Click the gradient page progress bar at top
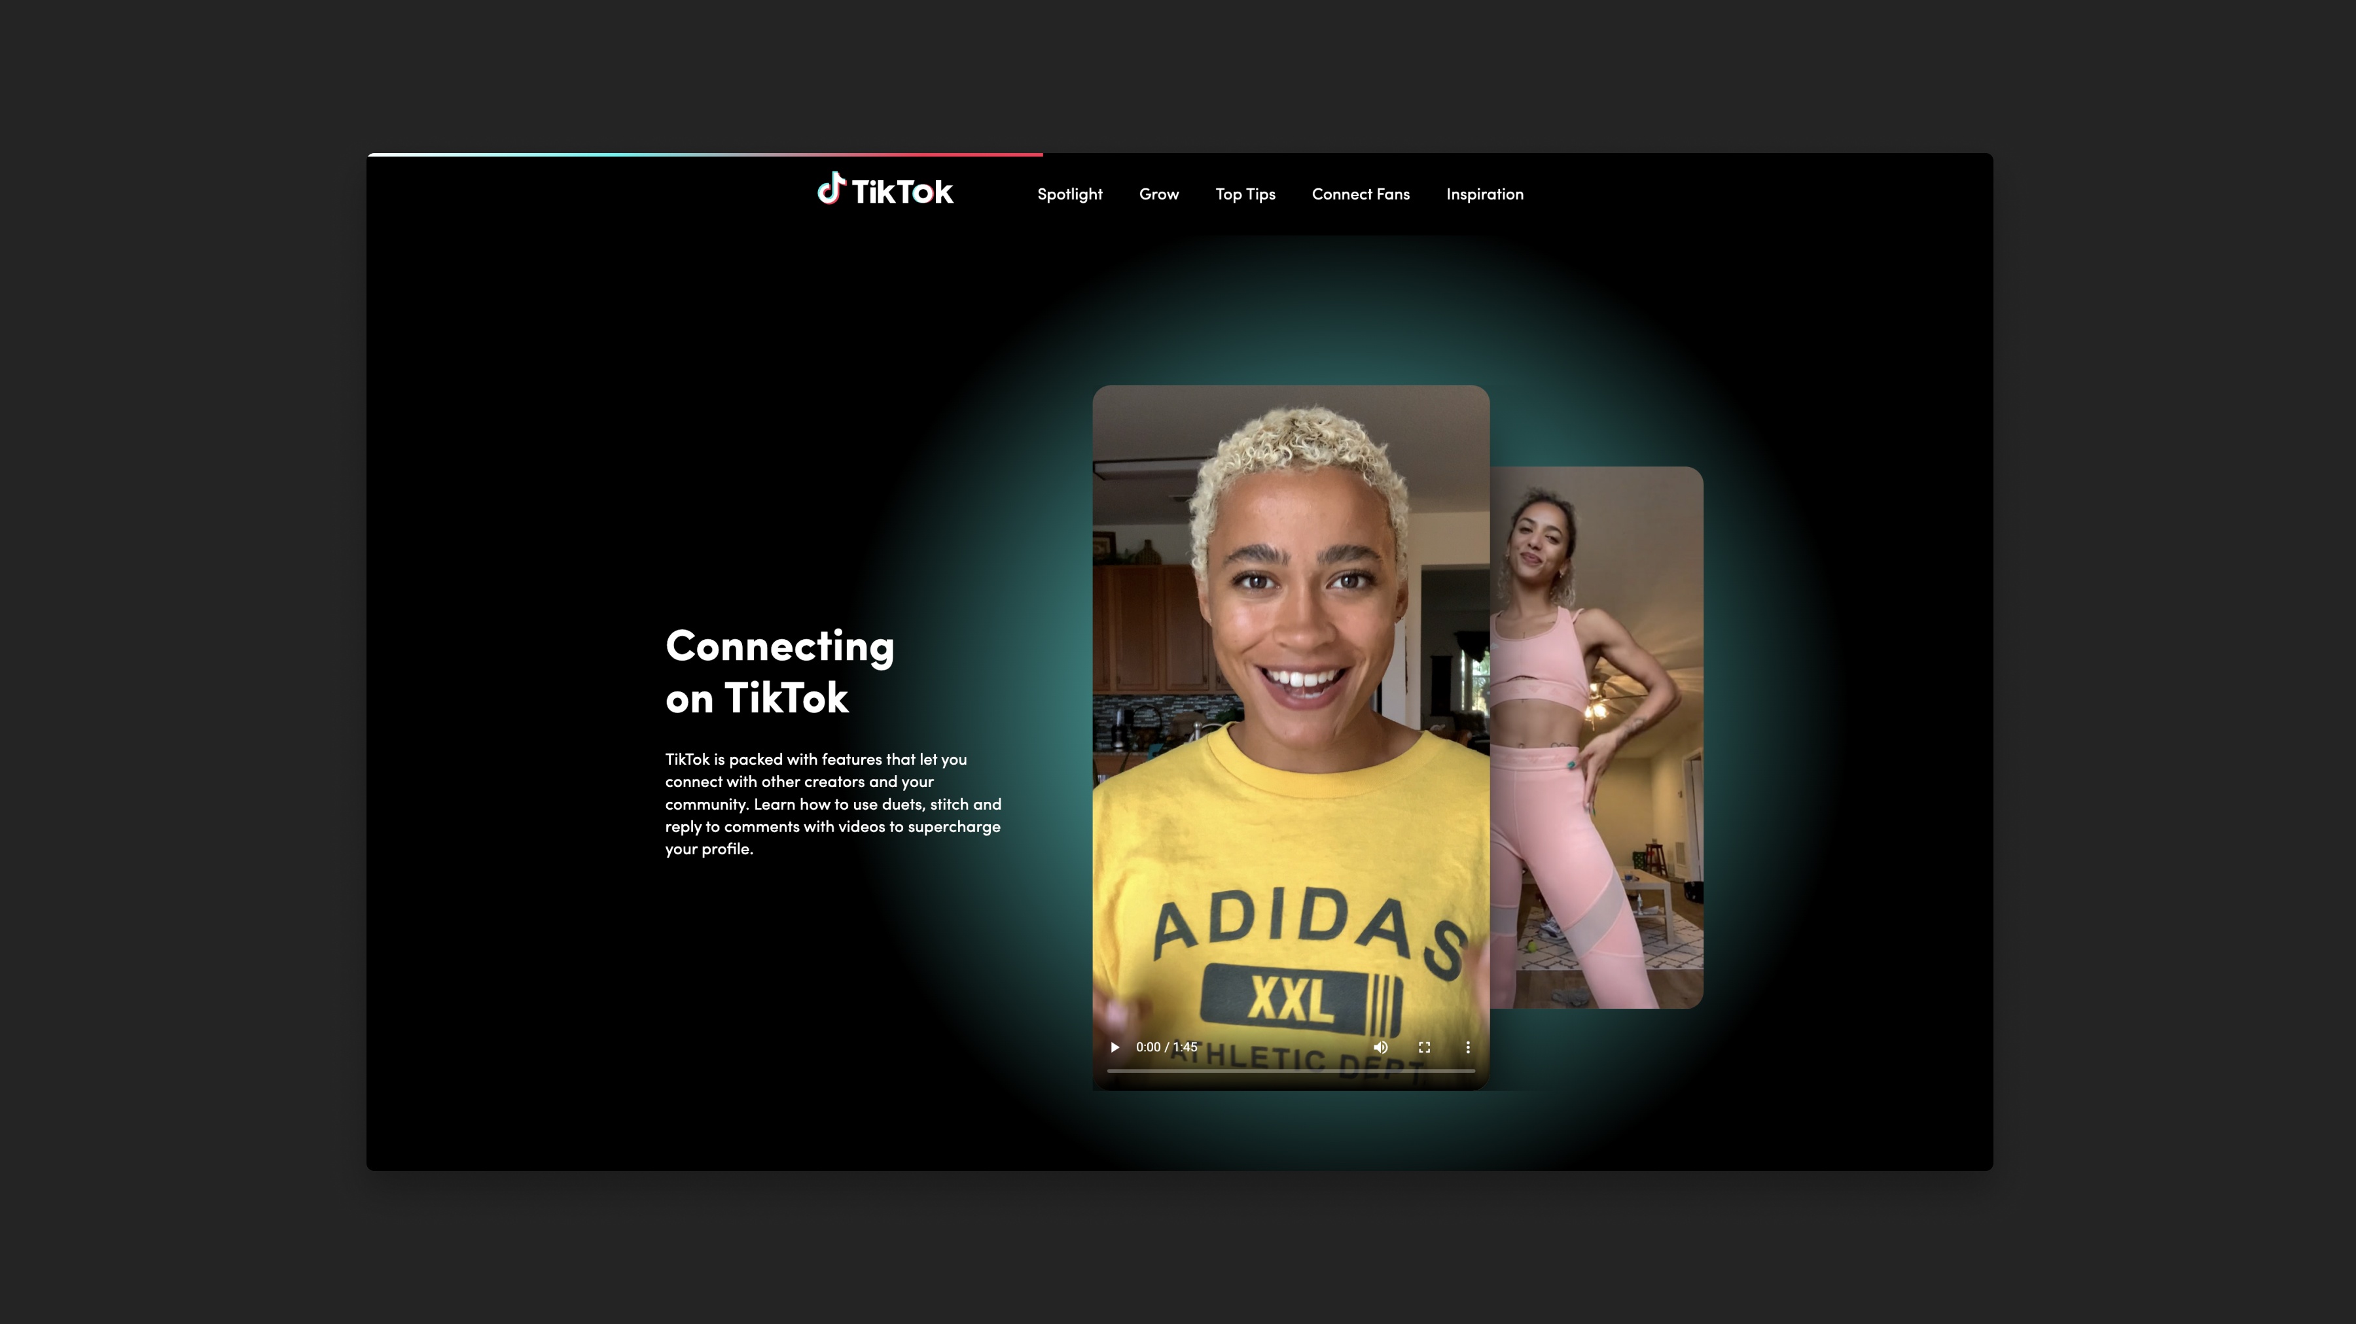 (704, 154)
